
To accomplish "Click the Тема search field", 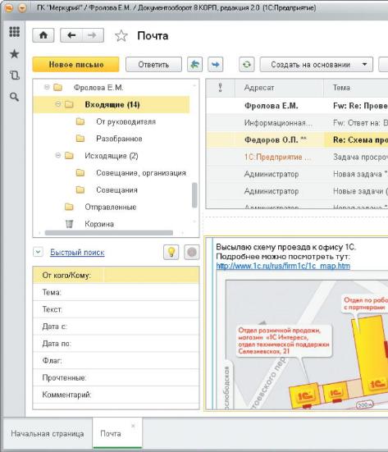I will tap(116, 292).
